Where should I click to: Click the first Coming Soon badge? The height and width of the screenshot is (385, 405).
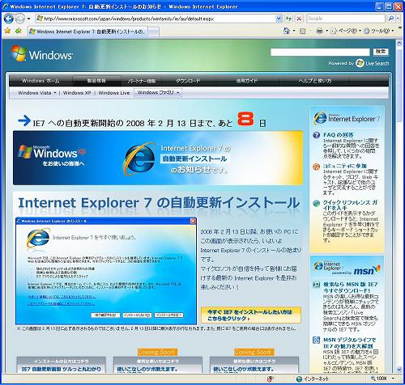pos(157,352)
